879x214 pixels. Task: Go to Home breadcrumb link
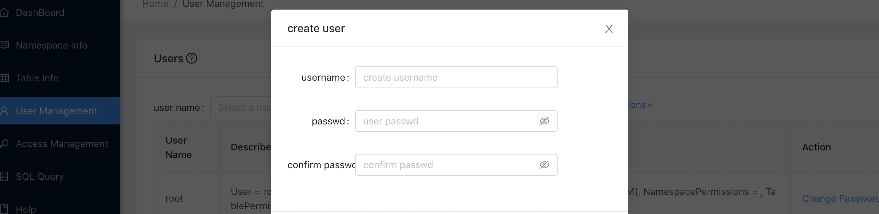click(155, 4)
